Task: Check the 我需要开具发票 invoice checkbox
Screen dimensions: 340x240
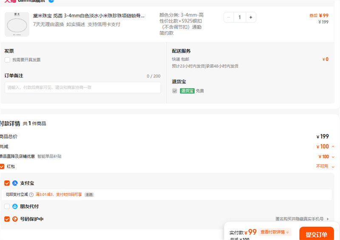Action: pos(7,60)
